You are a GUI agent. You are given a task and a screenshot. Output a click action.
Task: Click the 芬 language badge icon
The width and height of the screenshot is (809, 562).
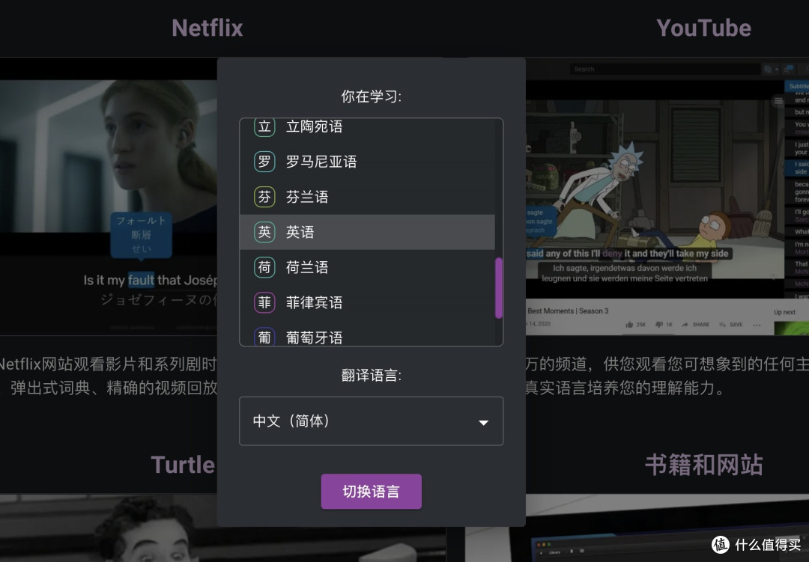coord(264,197)
